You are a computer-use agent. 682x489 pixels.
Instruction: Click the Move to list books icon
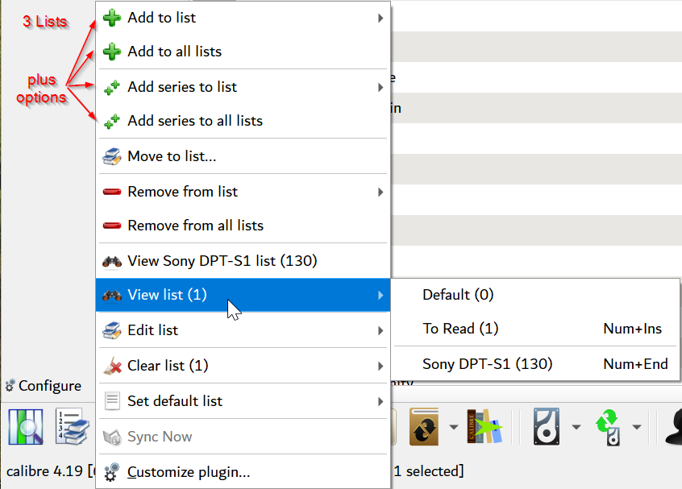[112, 156]
